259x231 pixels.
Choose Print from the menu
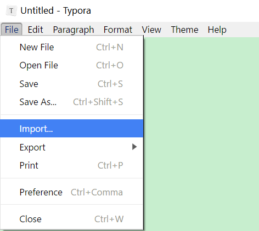(x=71, y=165)
